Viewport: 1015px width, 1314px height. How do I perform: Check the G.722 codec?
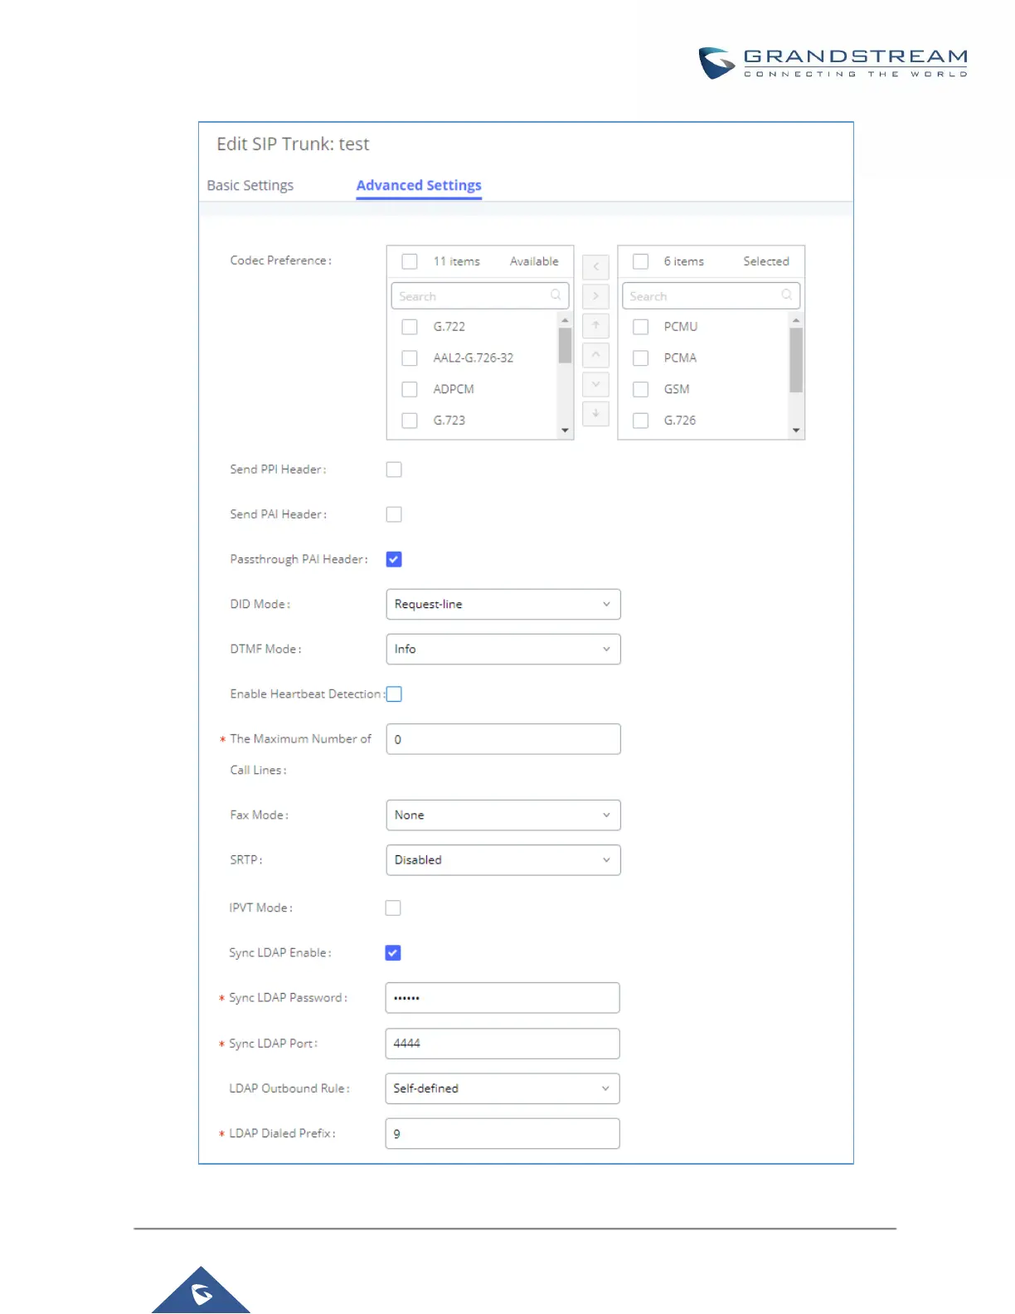tap(410, 327)
